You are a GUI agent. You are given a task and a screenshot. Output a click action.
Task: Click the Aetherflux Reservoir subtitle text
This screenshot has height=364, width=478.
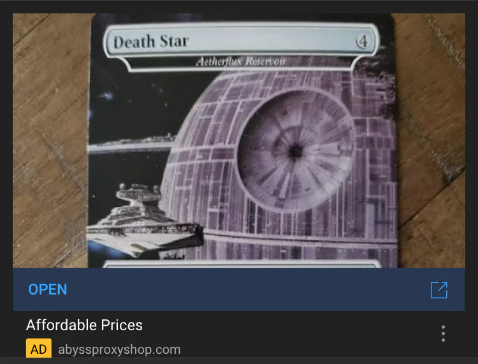(x=241, y=61)
